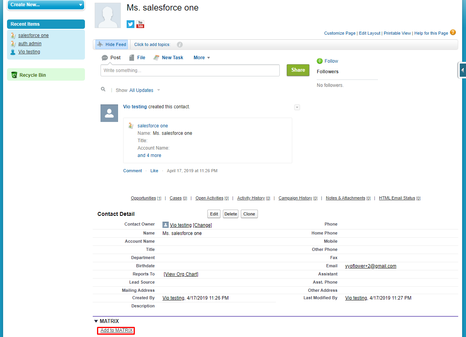
Task: Open the YouTube icon under contact name
Action: point(140,24)
